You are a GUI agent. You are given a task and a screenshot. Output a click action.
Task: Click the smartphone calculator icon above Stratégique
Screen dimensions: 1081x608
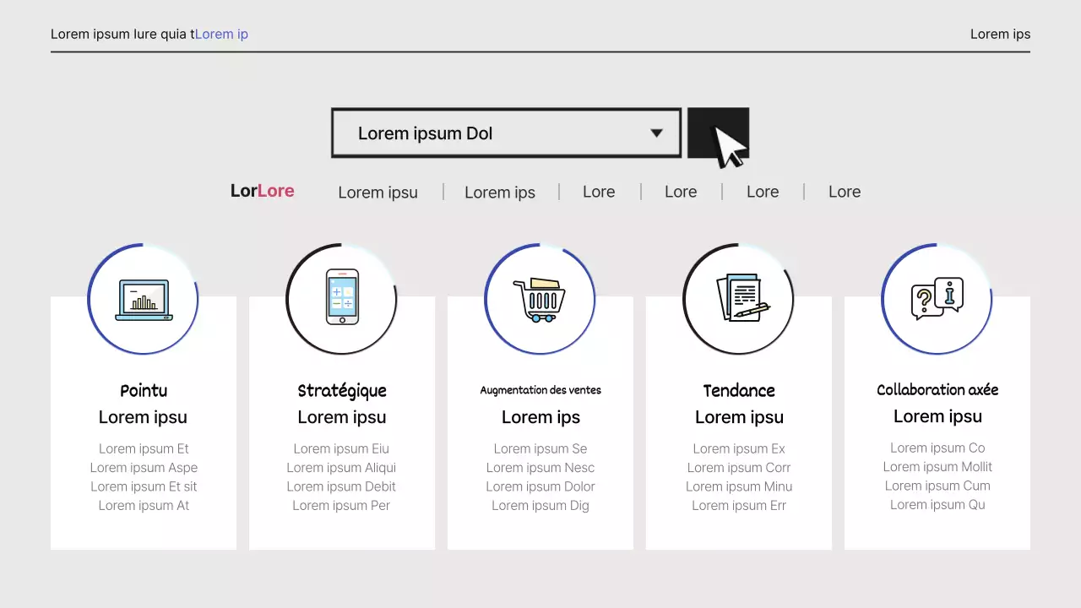pos(342,297)
